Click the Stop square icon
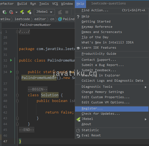This screenshot has height=146, width=149. (67, 12)
